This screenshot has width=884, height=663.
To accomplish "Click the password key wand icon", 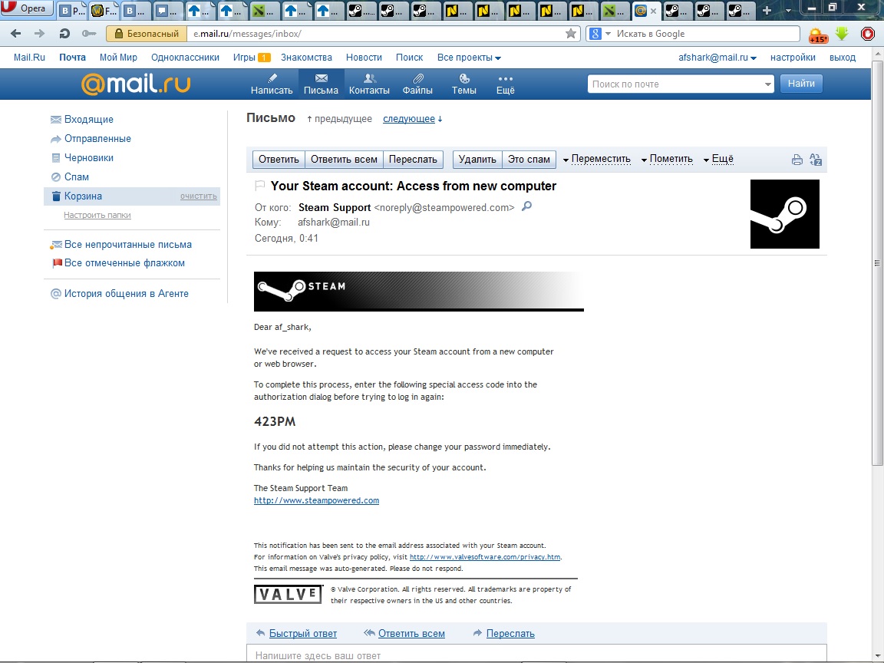I will (88, 34).
